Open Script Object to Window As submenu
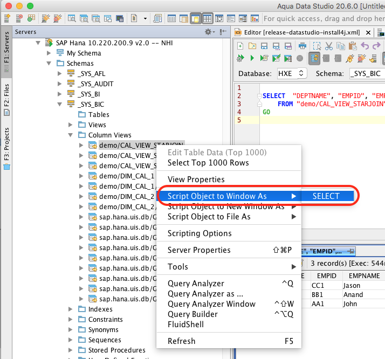 pos(229,196)
